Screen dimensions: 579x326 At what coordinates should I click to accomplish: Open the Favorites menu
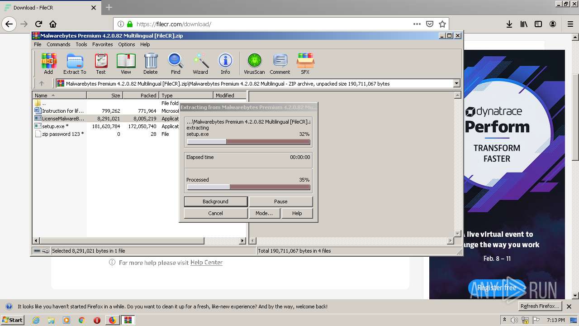coord(103,44)
